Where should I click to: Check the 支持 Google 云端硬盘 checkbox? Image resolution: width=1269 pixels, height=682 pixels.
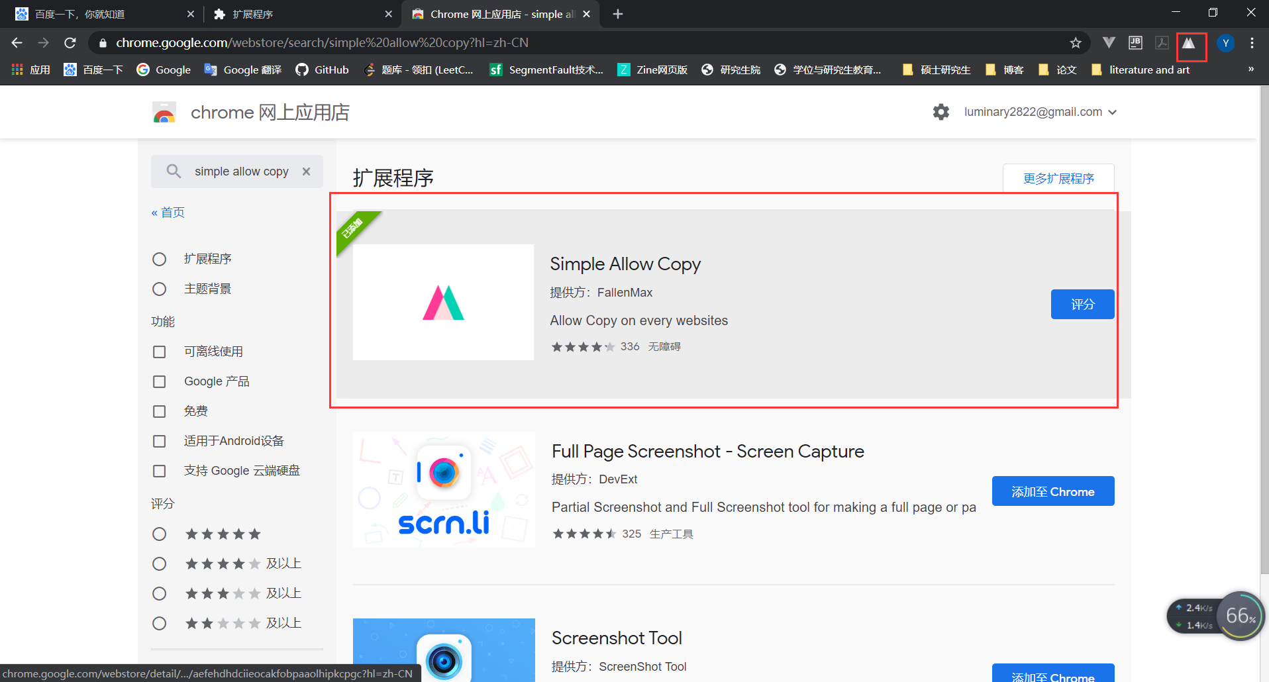pyautogui.click(x=159, y=471)
